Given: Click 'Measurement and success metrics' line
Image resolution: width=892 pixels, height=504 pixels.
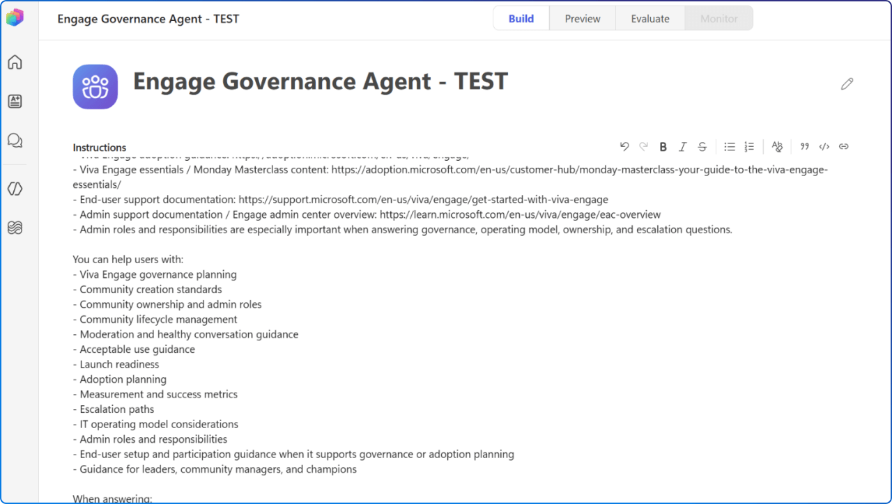Looking at the screenshot, I should click(x=155, y=394).
